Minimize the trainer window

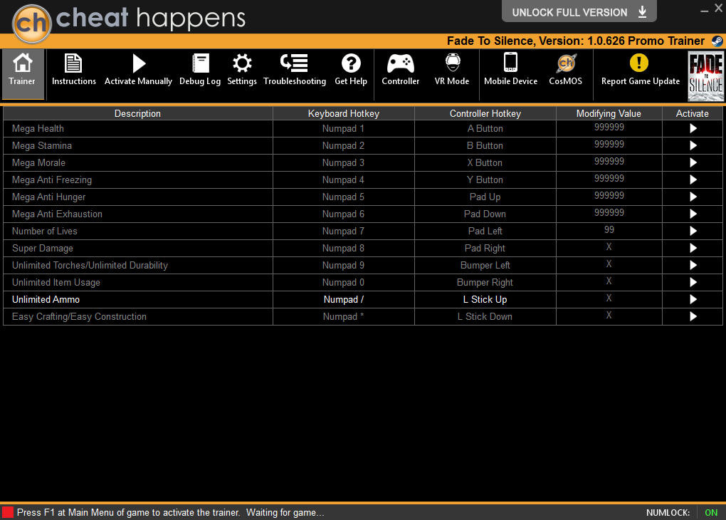pos(704,10)
